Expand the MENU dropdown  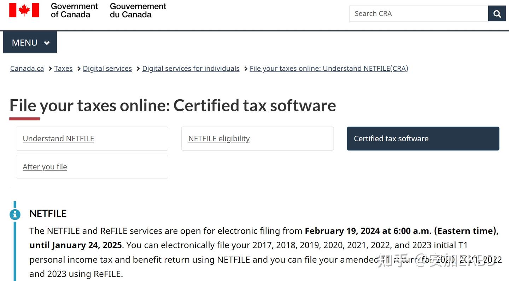(30, 42)
